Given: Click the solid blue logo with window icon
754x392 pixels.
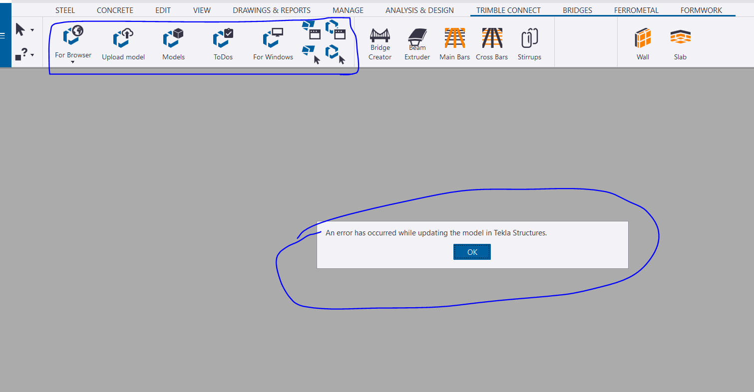Looking at the screenshot, I should coord(312,30).
